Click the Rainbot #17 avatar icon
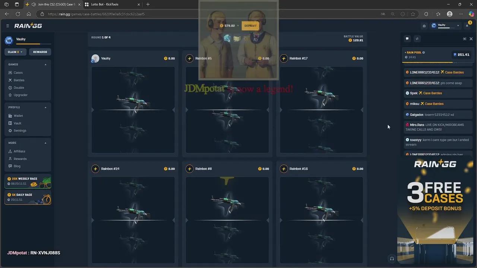This screenshot has height=268, width=477. (284, 58)
